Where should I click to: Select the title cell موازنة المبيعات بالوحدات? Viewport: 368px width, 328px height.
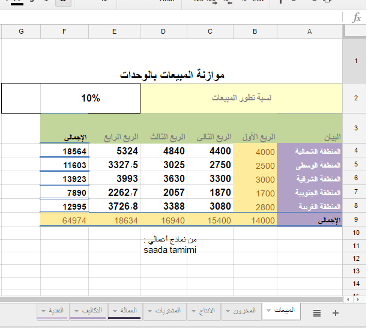[172, 75]
